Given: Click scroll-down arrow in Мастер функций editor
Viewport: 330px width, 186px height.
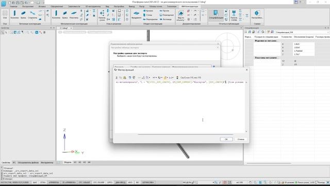Looking at the screenshot, I should 246,131.
